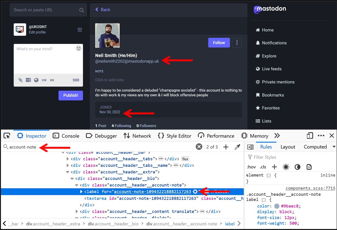The width and height of the screenshot is (337, 230).
Task: Click the Follow button
Action: click(219, 43)
